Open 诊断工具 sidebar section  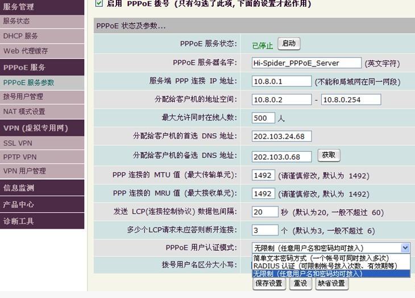(42, 221)
